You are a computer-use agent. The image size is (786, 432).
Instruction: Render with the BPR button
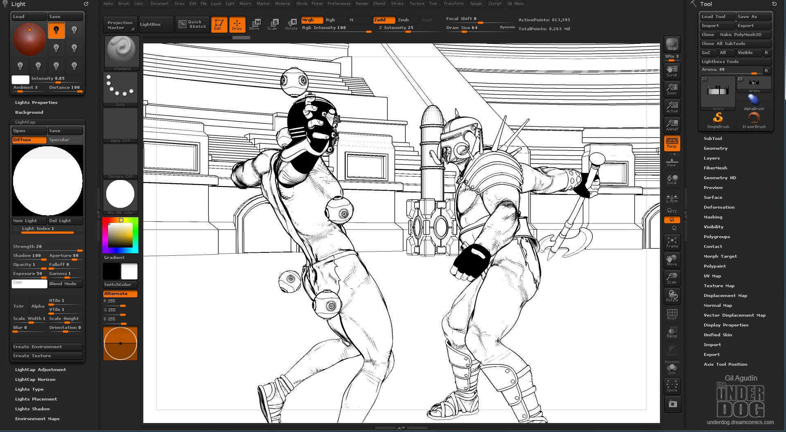coord(672,44)
